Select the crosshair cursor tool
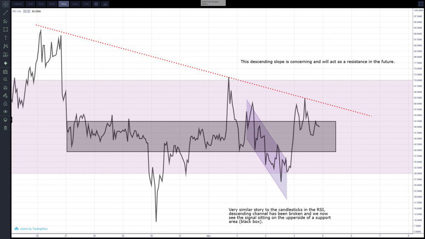Screen dimensions: 425x239 coord(5,4)
